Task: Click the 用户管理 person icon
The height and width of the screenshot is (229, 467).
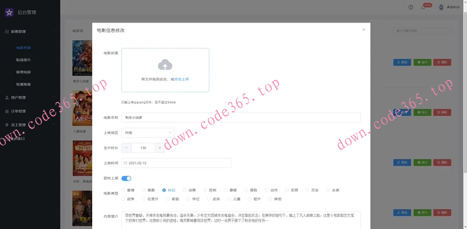Action: point(7,98)
